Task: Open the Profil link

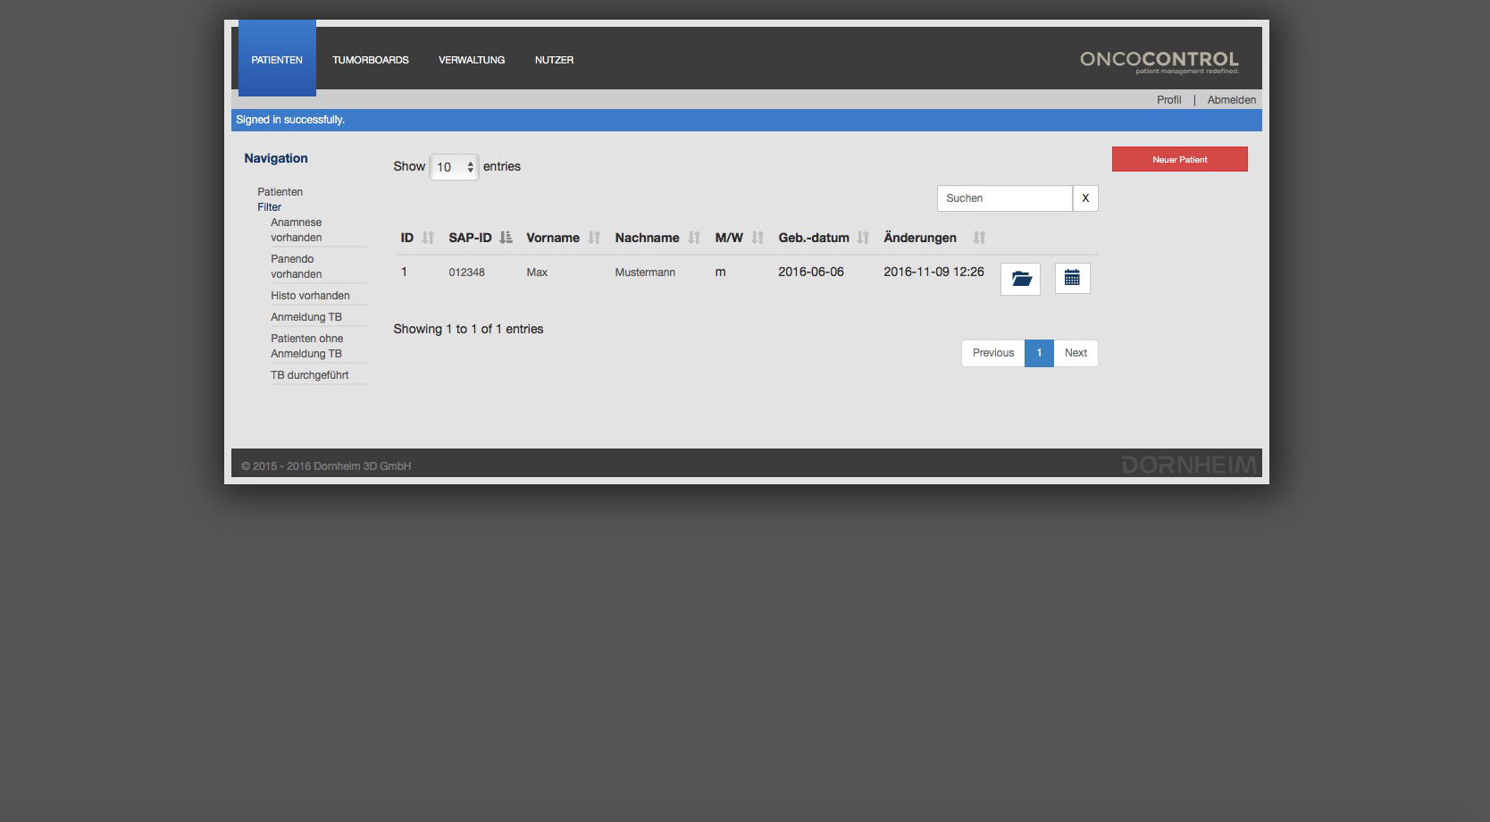Action: (x=1168, y=100)
